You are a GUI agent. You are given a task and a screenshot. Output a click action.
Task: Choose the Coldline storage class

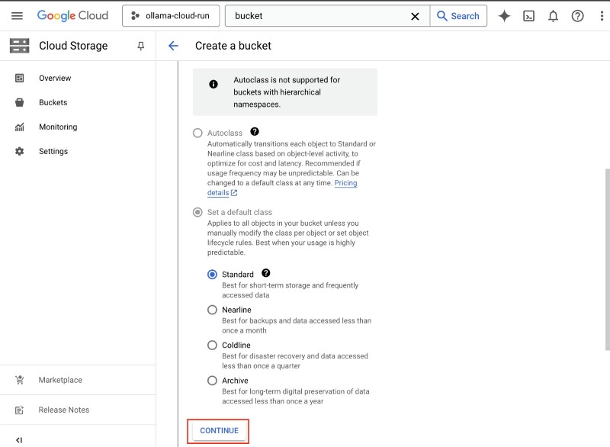click(213, 345)
